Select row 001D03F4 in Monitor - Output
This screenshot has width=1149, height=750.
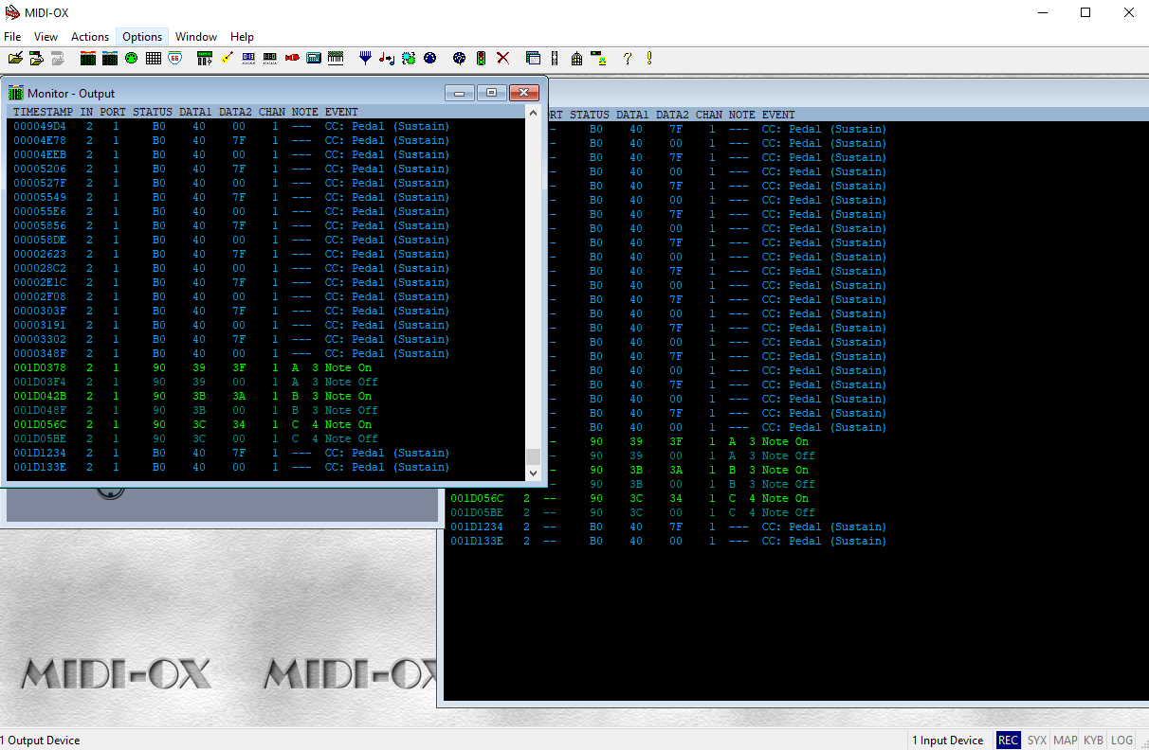[x=265, y=382]
